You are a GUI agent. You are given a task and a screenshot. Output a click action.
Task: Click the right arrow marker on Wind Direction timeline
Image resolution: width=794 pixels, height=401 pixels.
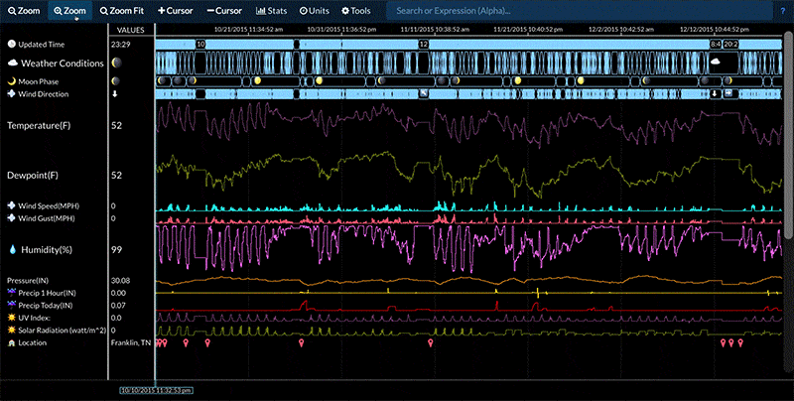point(728,93)
